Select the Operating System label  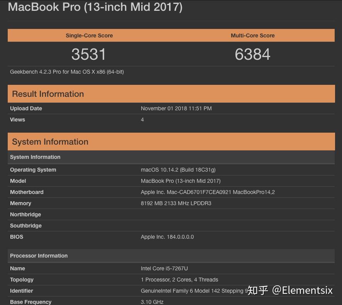pos(33,170)
